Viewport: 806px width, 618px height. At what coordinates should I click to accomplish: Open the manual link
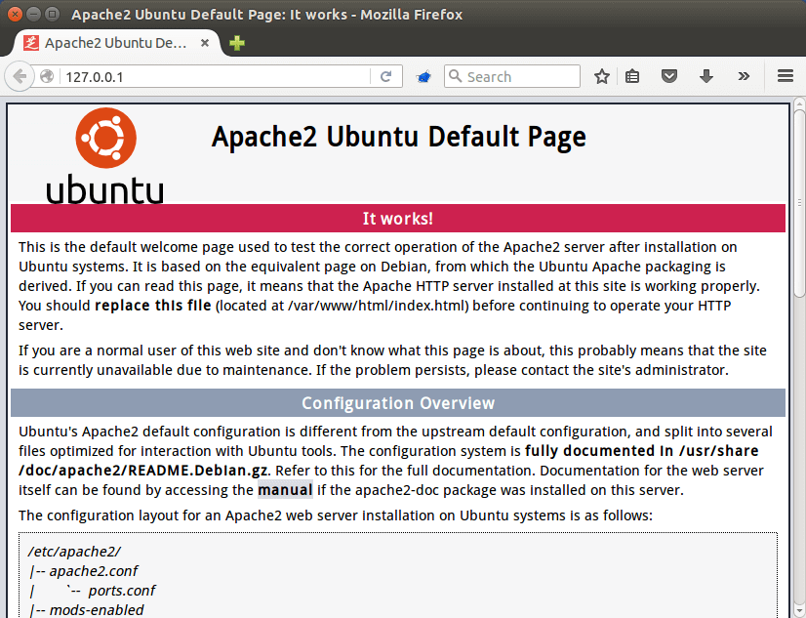pos(285,490)
